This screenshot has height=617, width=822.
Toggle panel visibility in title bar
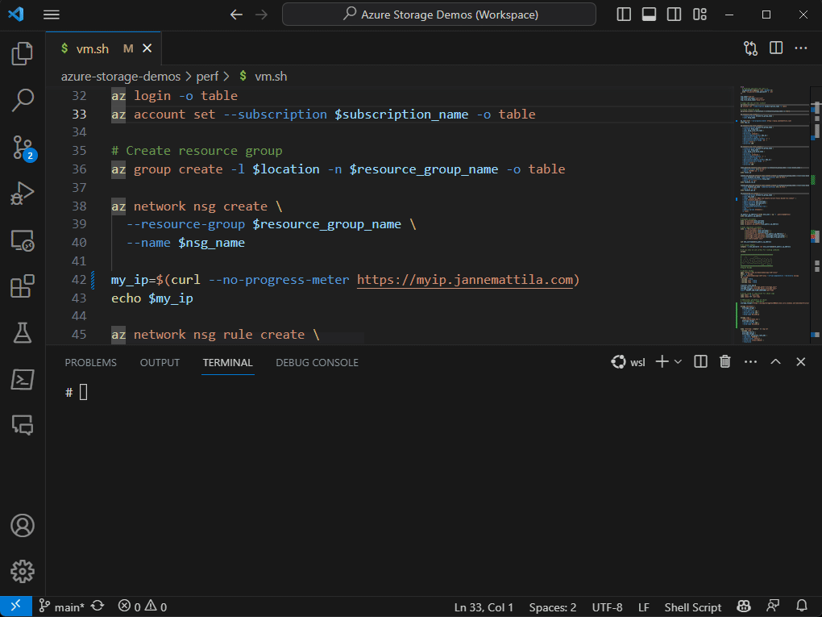tap(649, 15)
